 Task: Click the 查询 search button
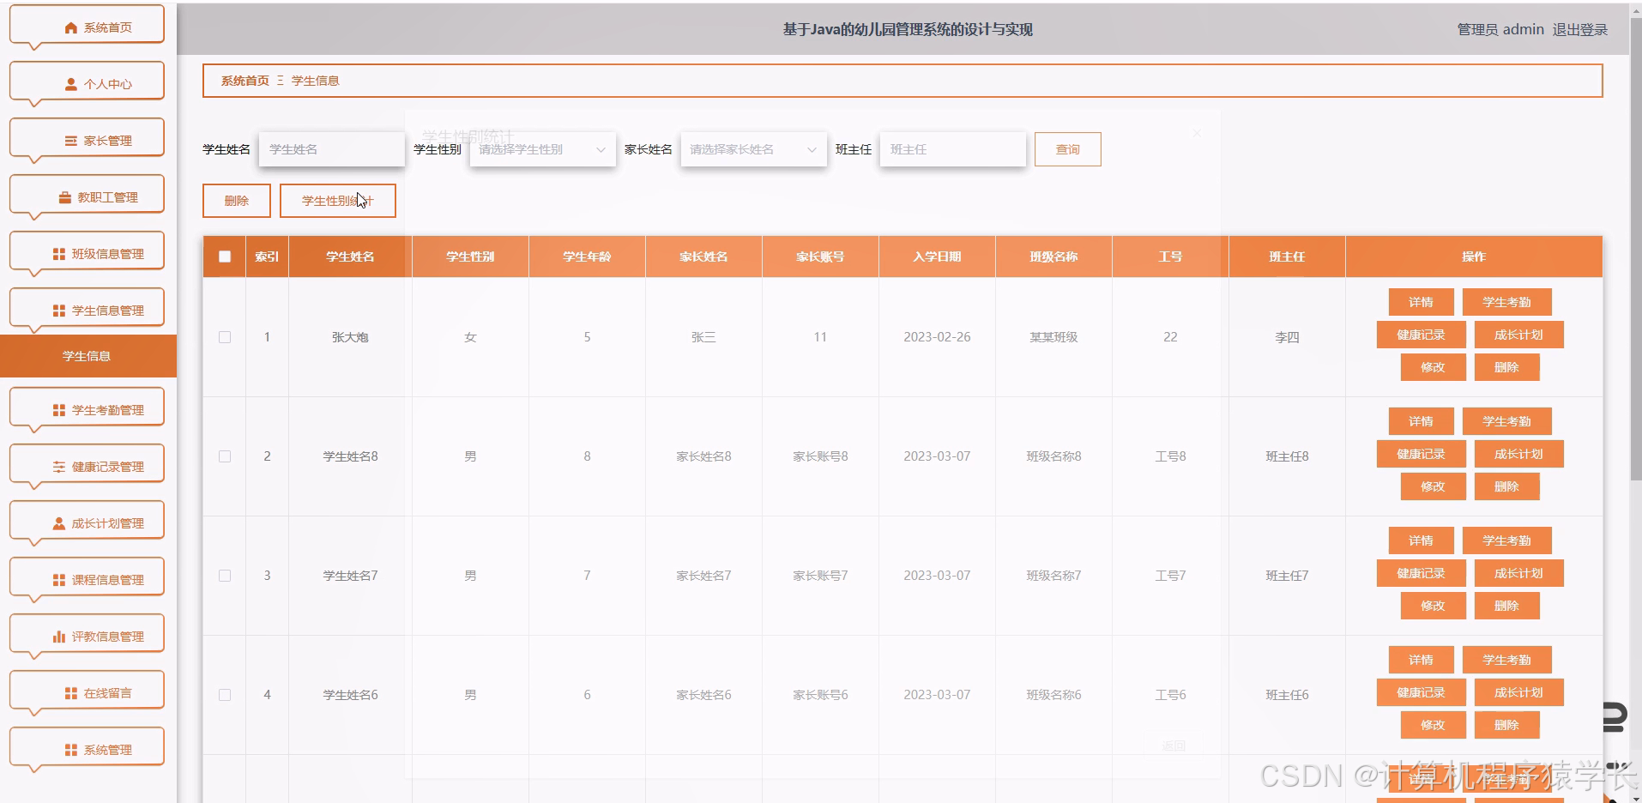click(x=1067, y=149)
